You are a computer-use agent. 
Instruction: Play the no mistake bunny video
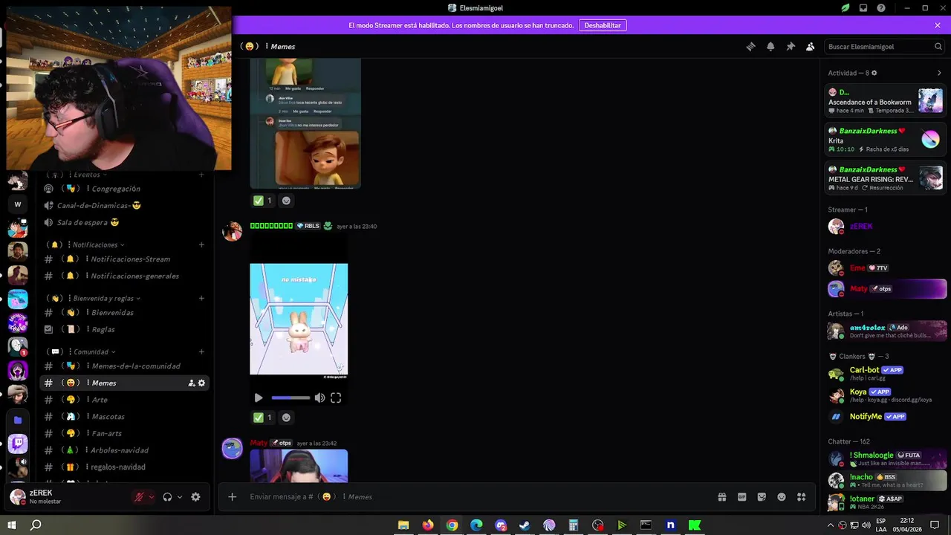pyautogui.click(x=258, y=398)
